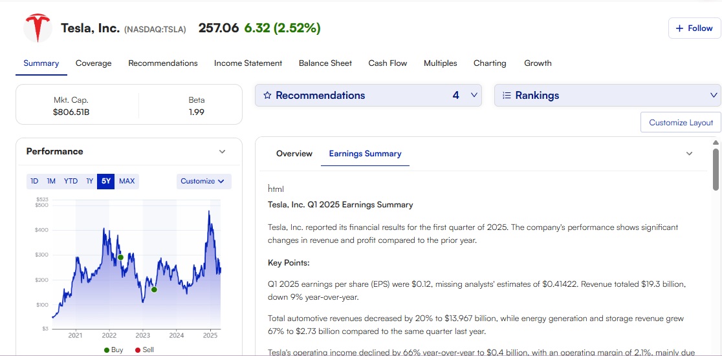The image size is (722, 356).
Task: Click the star icon beside Recommendations
Action: click(x=267, y=95)
